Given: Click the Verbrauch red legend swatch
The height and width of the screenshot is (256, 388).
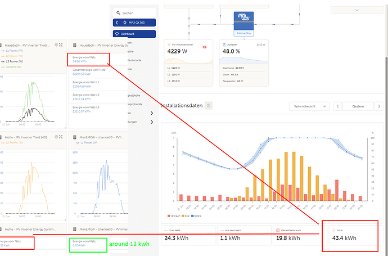Looking at the screenshot, I should pyautogui.click(x=169, y=216).
